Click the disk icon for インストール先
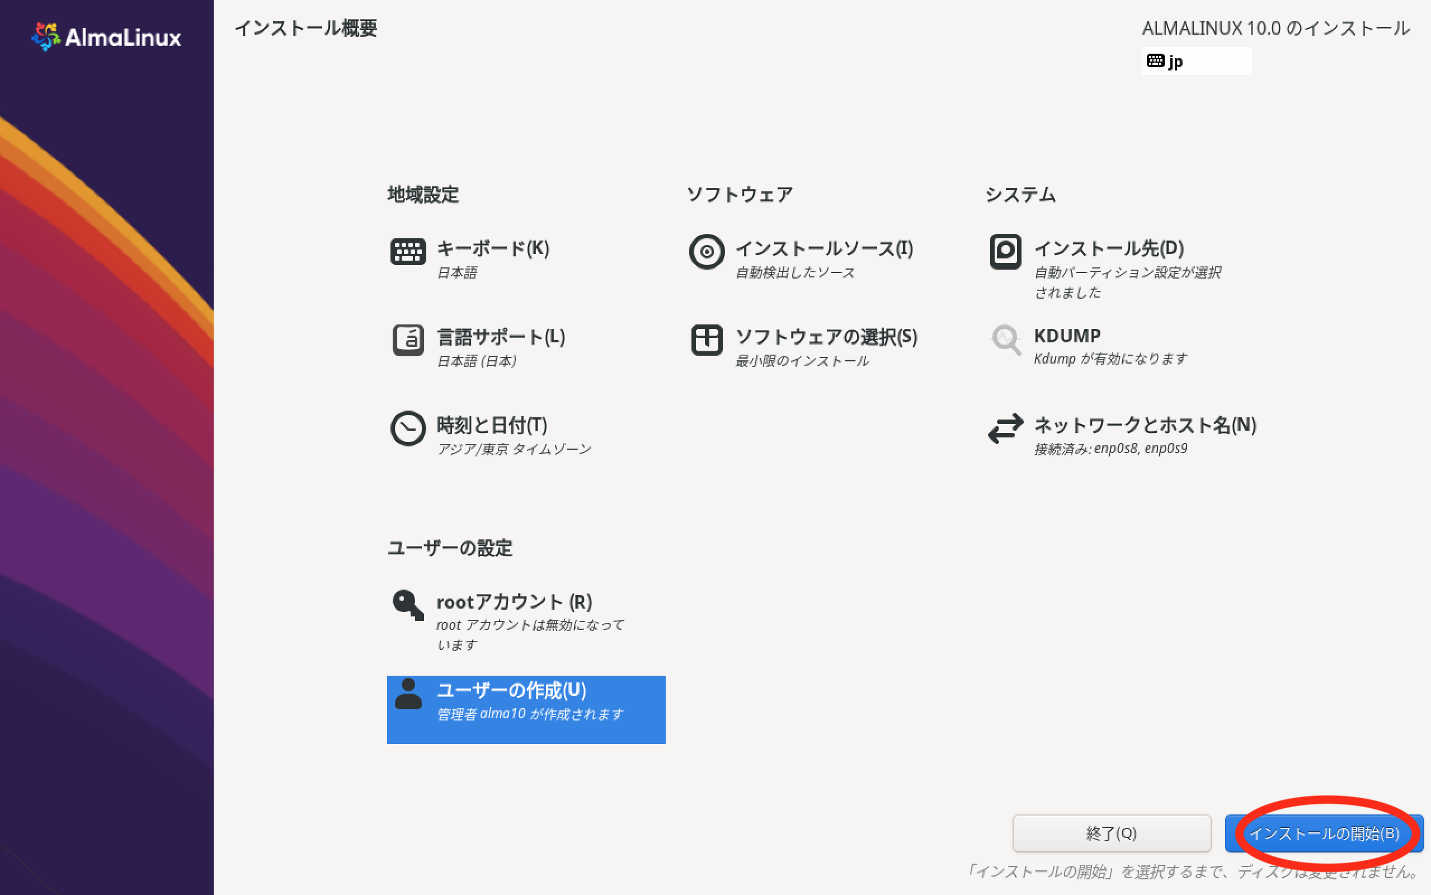This screenshot has width=1431, height=895. click(x=1005, y=252)
